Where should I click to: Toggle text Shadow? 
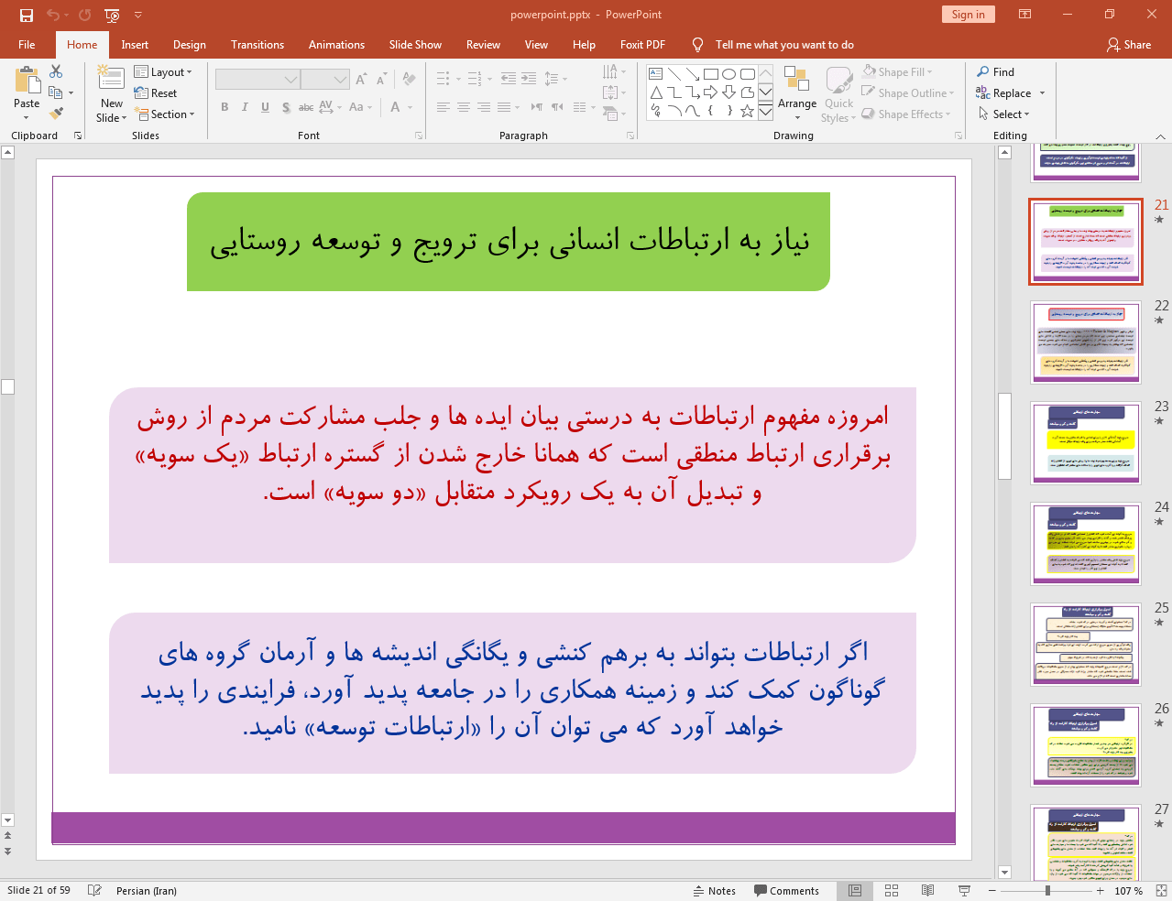(286, 107)
